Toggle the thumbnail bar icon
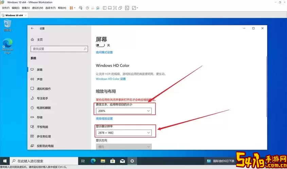287x169 pixels. 110,8
